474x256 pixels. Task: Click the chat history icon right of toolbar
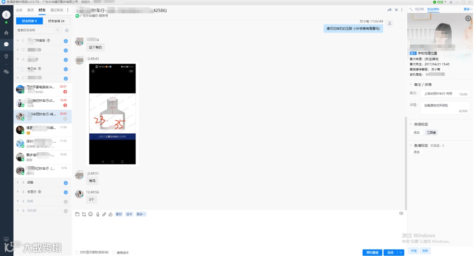(401, 213)
